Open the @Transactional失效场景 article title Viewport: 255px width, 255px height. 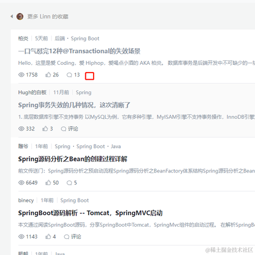[x=79, y=51]
